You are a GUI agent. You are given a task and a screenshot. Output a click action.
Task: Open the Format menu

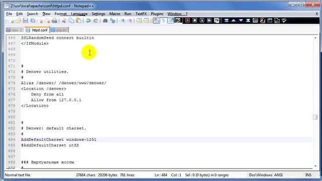[x=60, y=14]
